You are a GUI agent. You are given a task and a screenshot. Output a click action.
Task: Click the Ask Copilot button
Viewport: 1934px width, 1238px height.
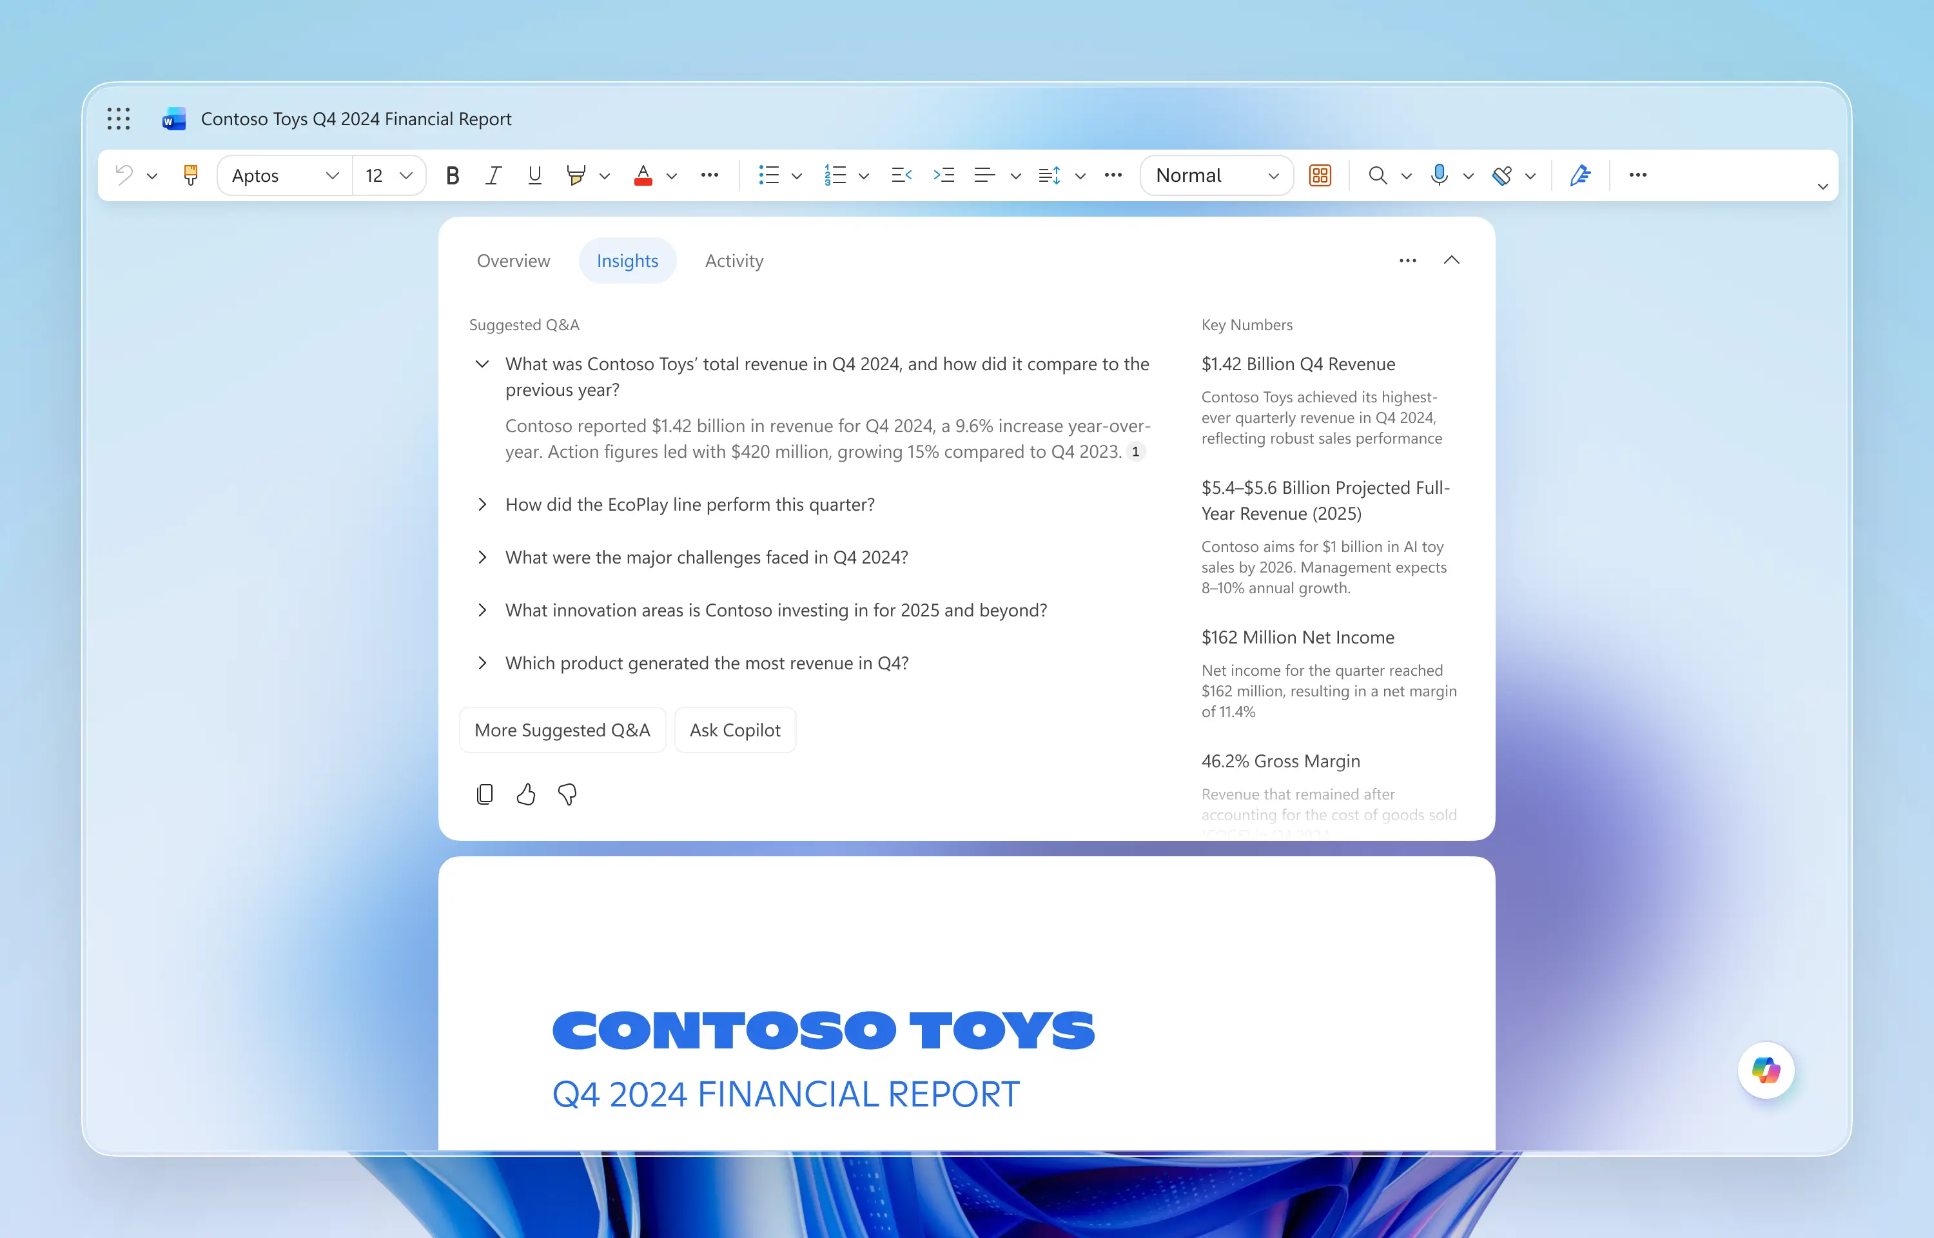[x=734, y=730]
